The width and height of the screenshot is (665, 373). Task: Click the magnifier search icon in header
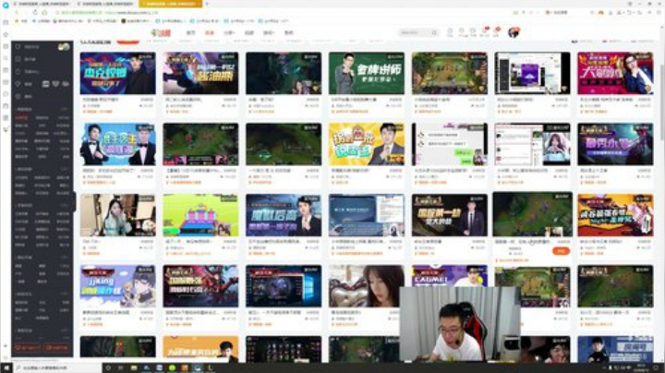(x=434, y=32)
